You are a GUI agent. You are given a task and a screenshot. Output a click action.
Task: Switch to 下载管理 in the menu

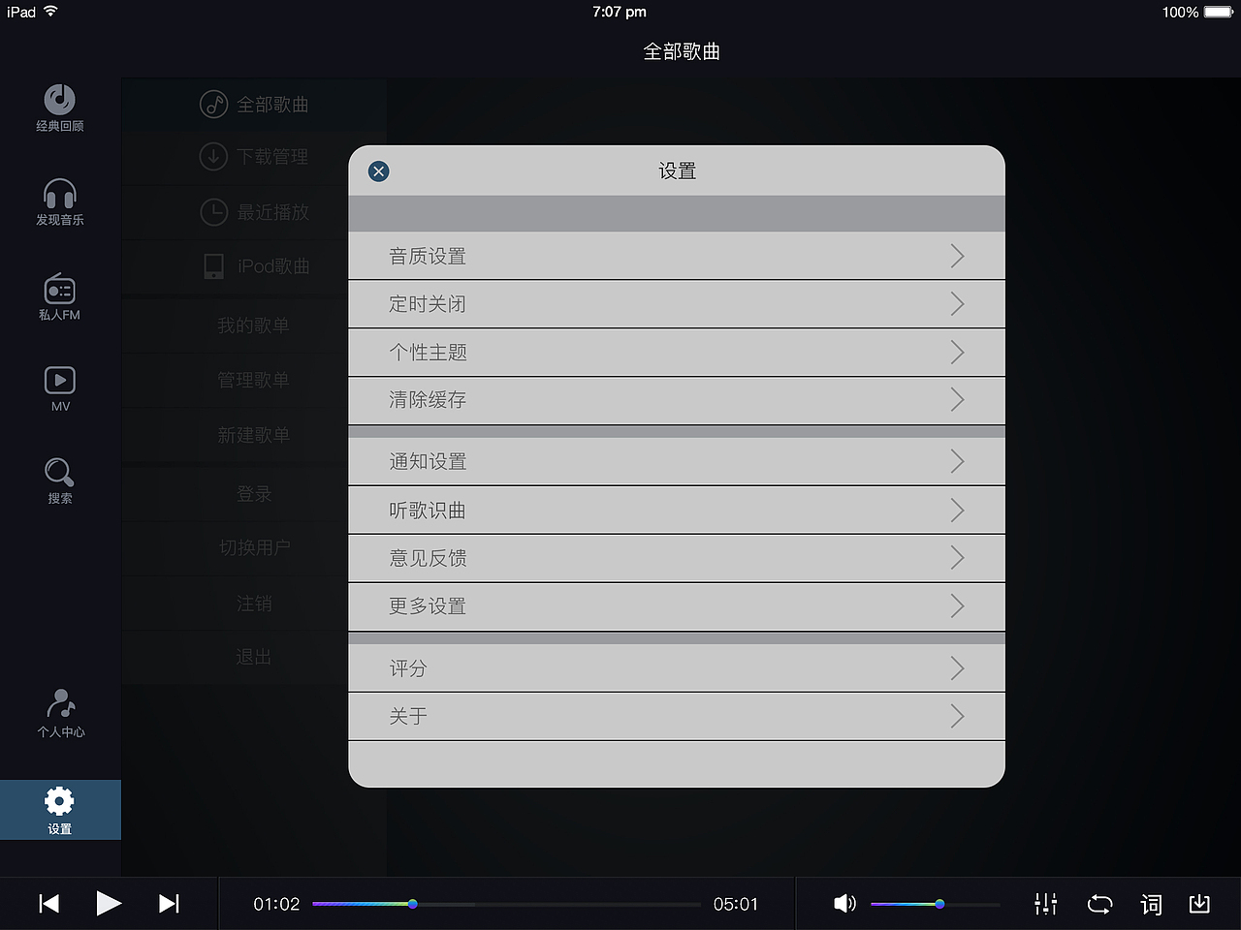pos(254,157)
